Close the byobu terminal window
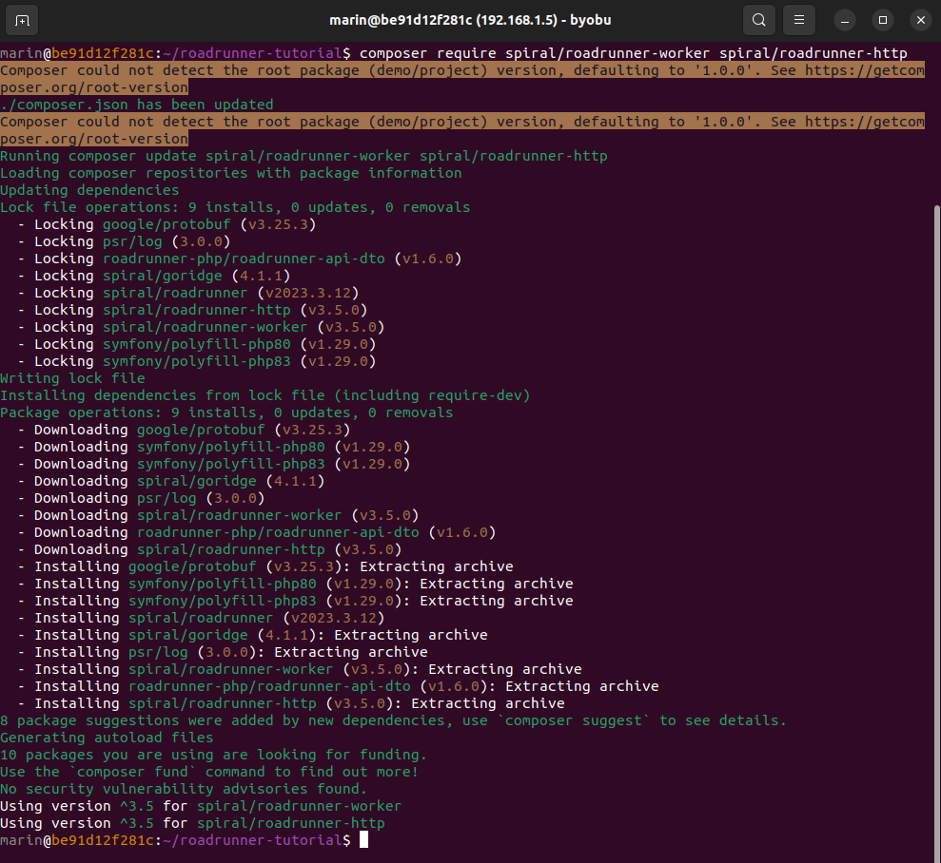The height and width of the screenshot is (863, 941). coord(921,20)
